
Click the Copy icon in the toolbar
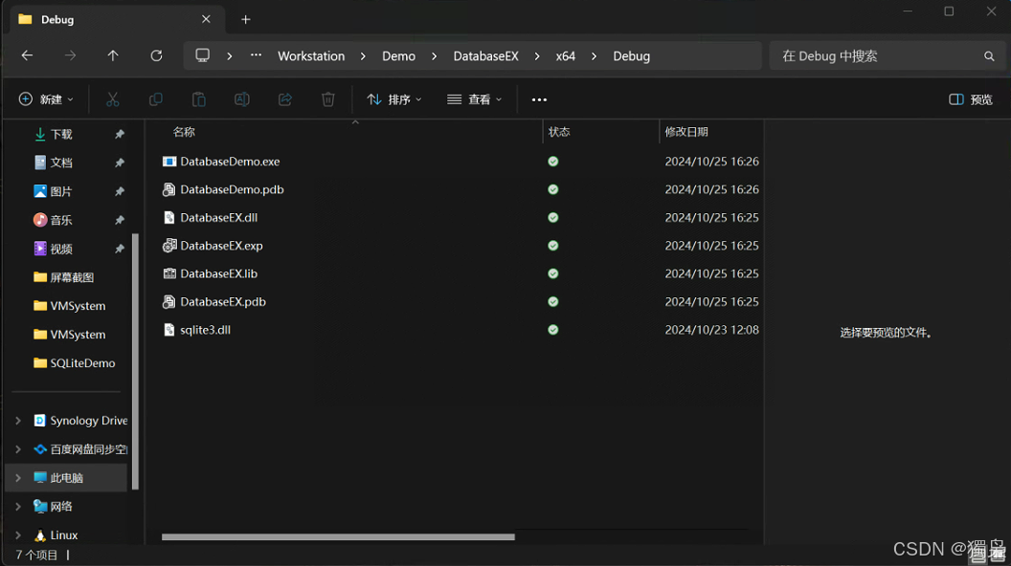[x=155, y=98]
